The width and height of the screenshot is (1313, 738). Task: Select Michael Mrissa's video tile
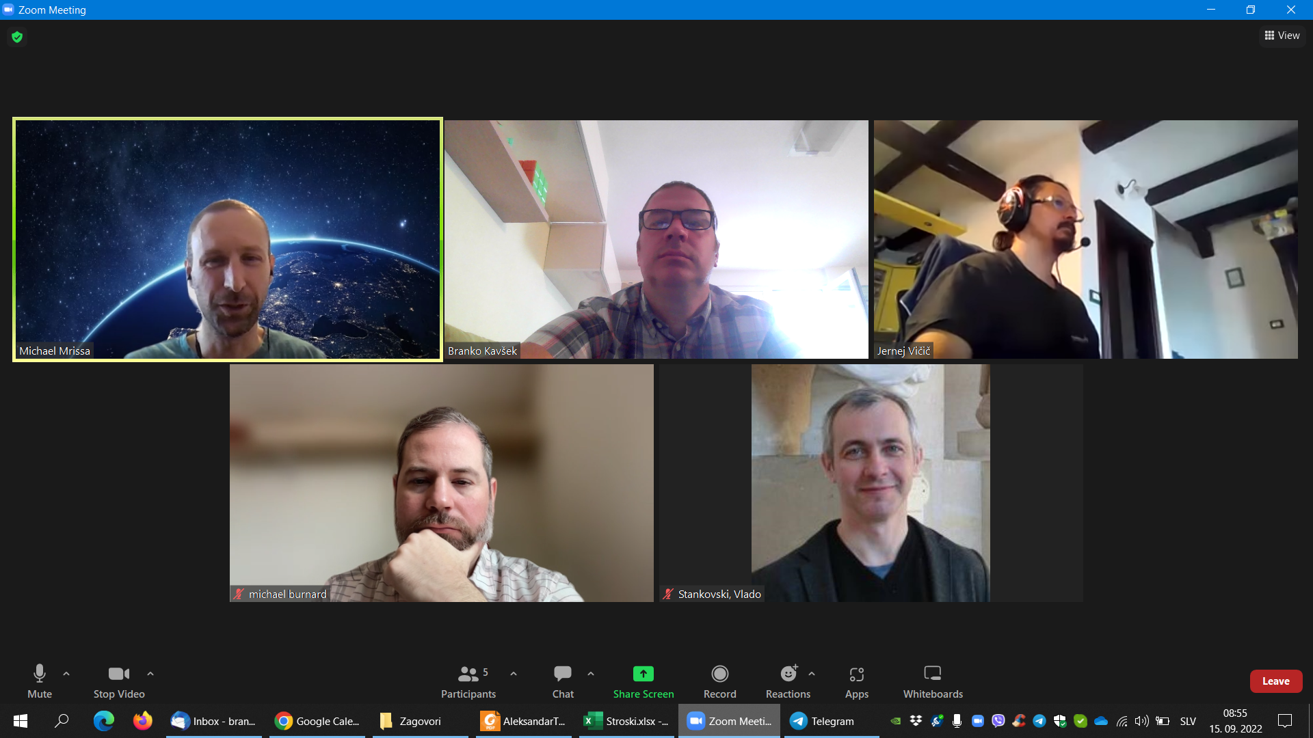point(228,239)
